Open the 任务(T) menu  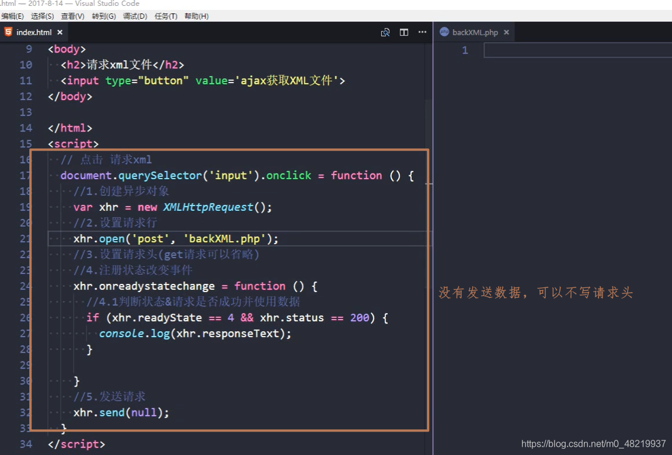click(x=166, y=16)
